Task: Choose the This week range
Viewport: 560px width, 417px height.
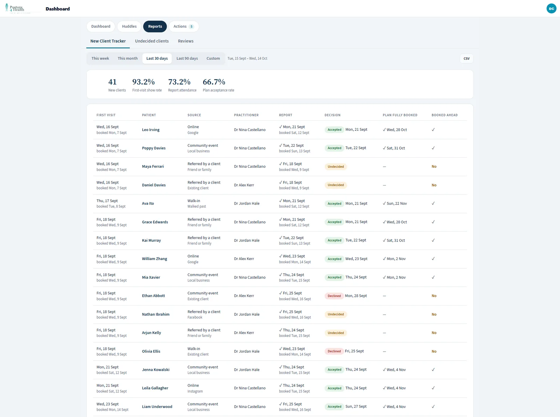Action: (x=100, y=58)
